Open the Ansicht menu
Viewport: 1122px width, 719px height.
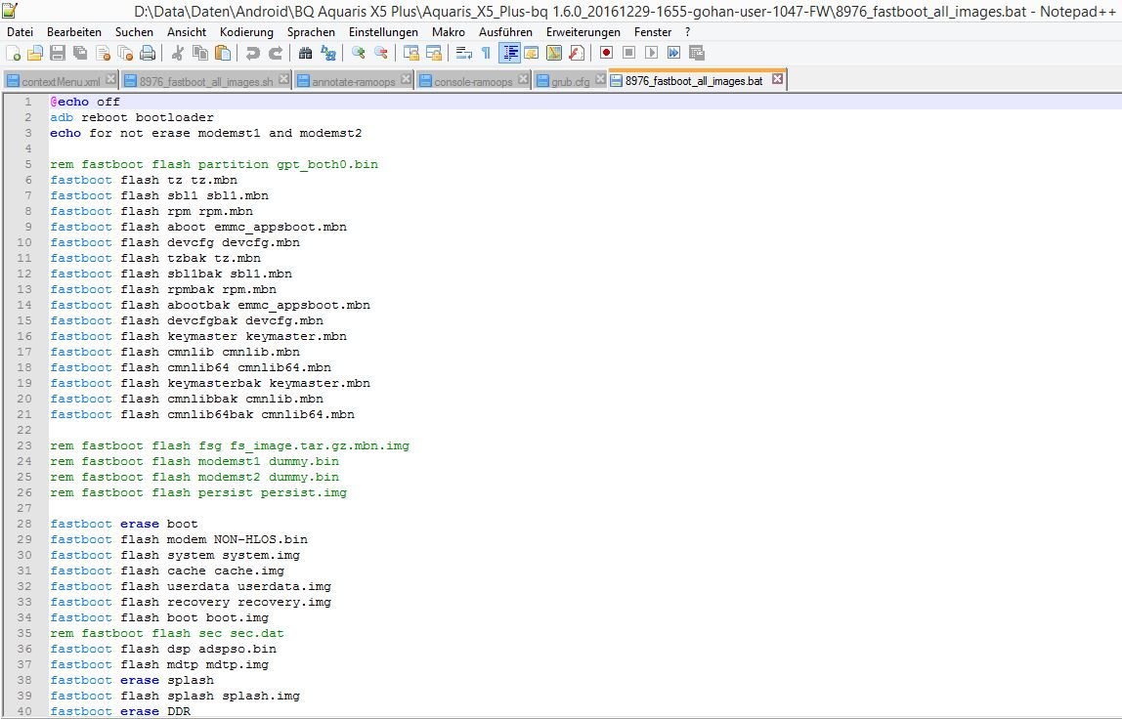tap(187, 32)
